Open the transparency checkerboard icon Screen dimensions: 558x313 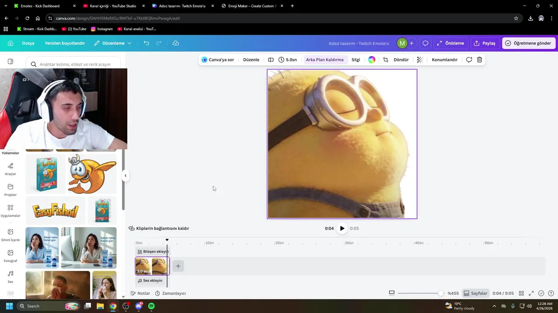click(420, 60)
